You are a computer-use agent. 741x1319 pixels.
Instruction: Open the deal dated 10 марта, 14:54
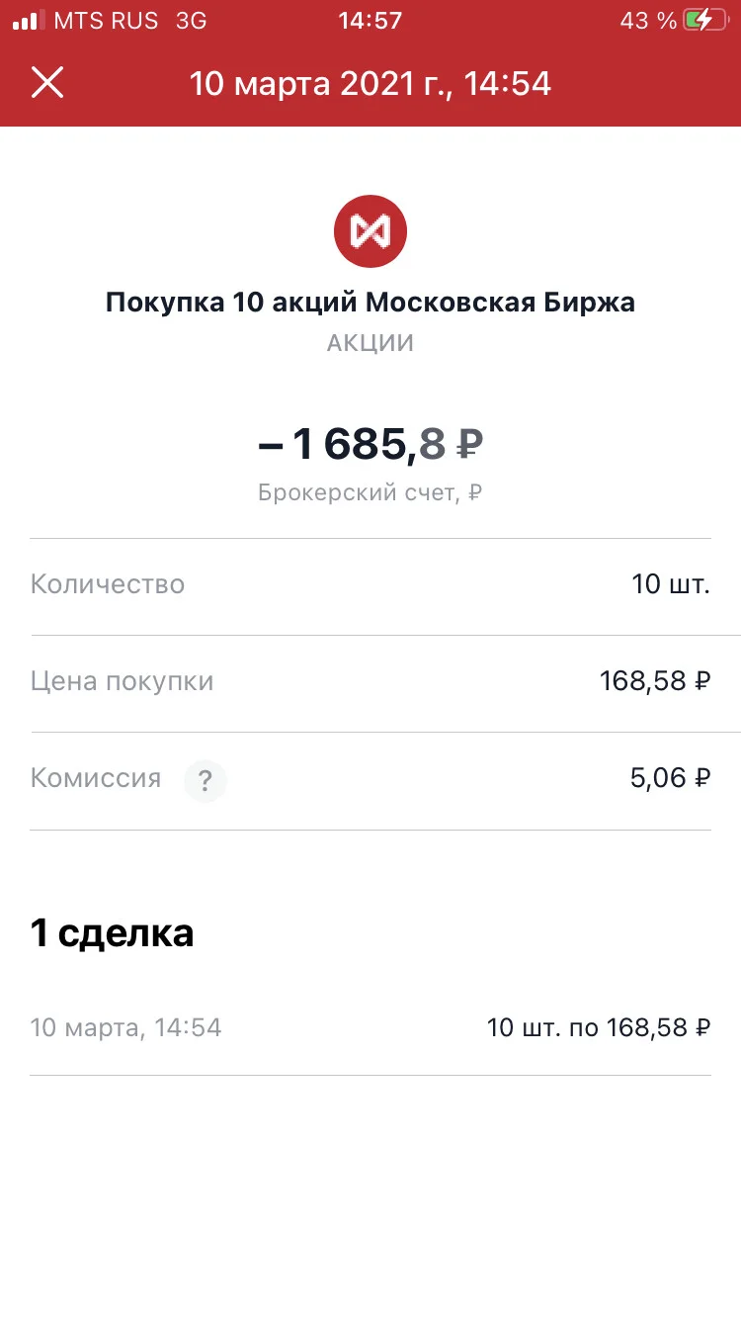click(x=370, y=1028)
